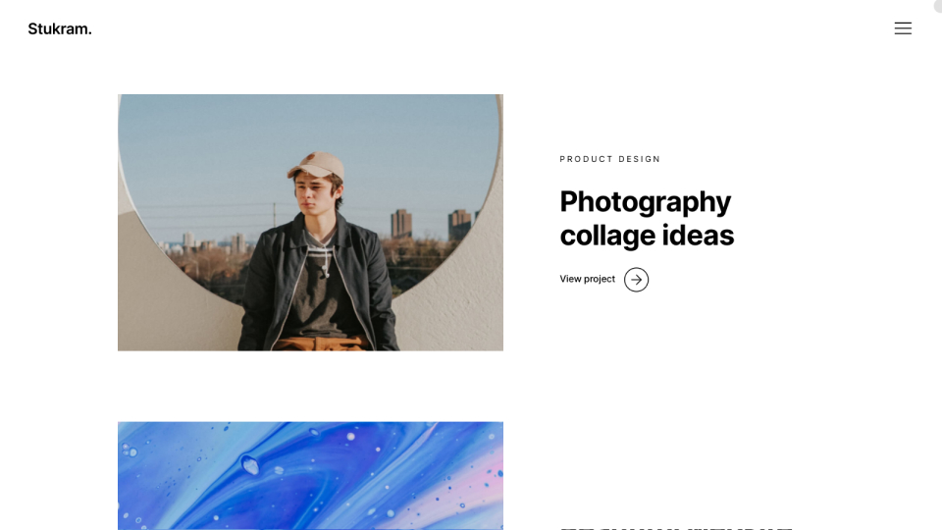942x530 pixels.
Task: Open the photo of man in cap
Action: pos(310,223)
